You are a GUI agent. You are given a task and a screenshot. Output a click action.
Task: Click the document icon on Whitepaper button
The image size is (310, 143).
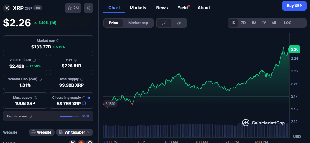[61, 132]
